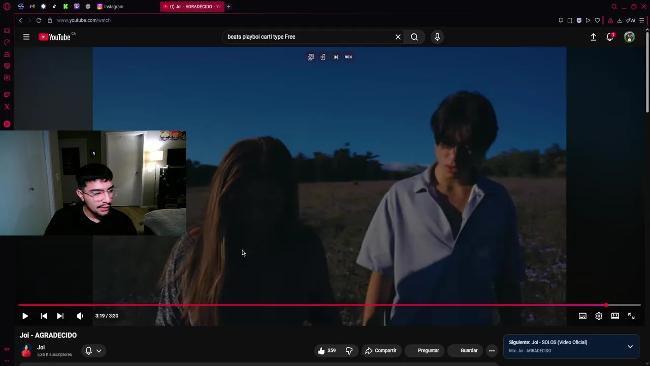Start voice search with microphone
This screenshot has height=366, width=650.
(437, 37)
